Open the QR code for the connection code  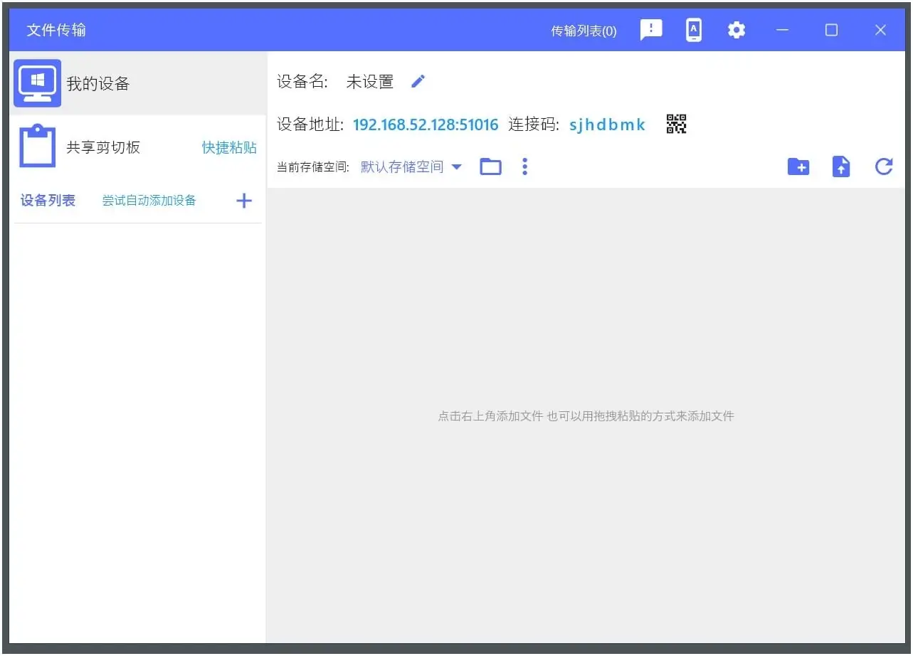[x=675, y=123]
